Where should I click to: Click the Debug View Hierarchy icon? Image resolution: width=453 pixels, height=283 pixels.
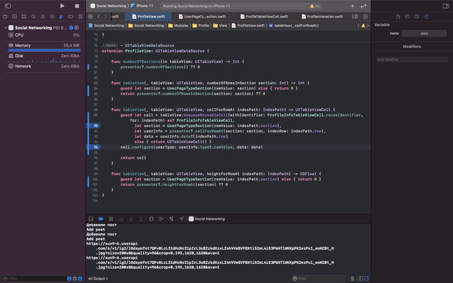151,219
